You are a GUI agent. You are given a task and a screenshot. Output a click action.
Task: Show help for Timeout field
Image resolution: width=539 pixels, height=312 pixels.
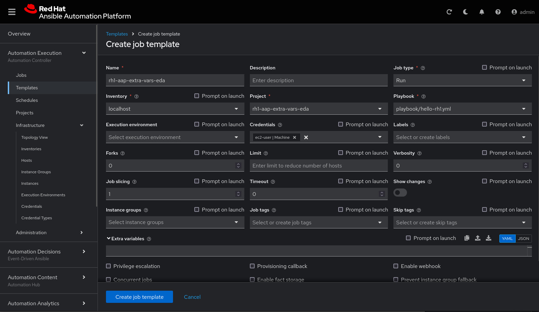pyautogui.click(x=273, y=182)
